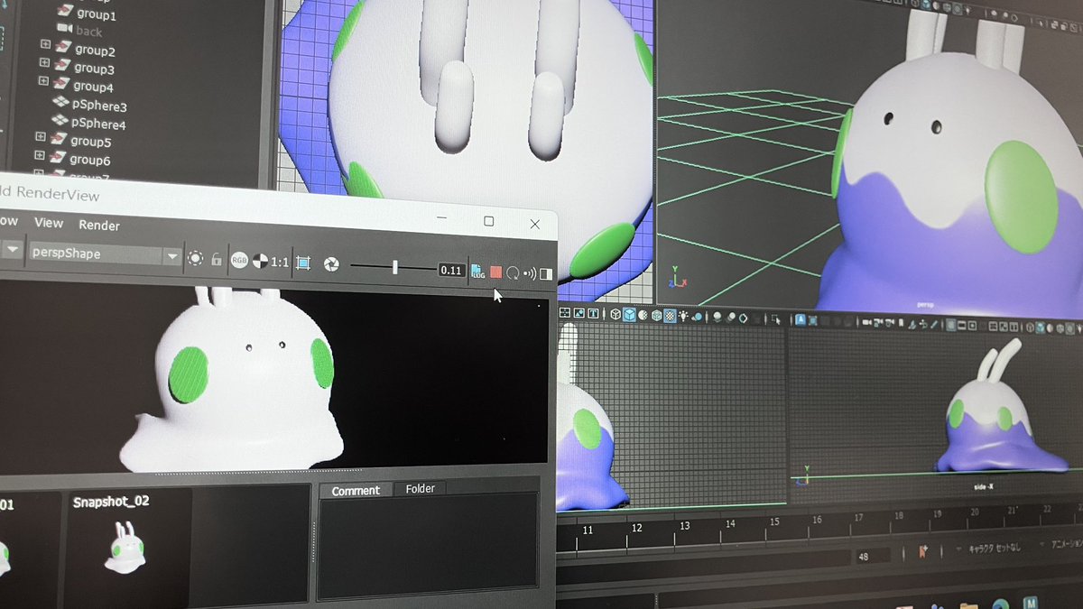
Task: Click the T viewport toolbar icon
Action: (593, 313)
